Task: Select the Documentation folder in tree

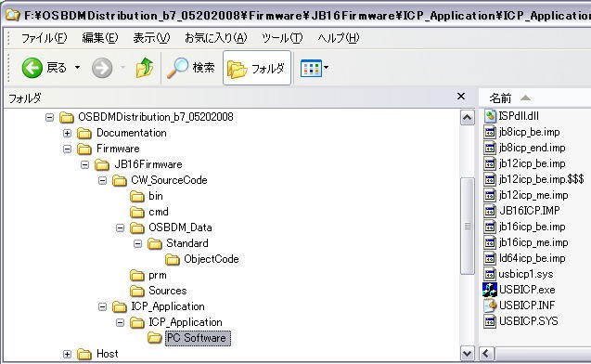Action: coord(131,133)
